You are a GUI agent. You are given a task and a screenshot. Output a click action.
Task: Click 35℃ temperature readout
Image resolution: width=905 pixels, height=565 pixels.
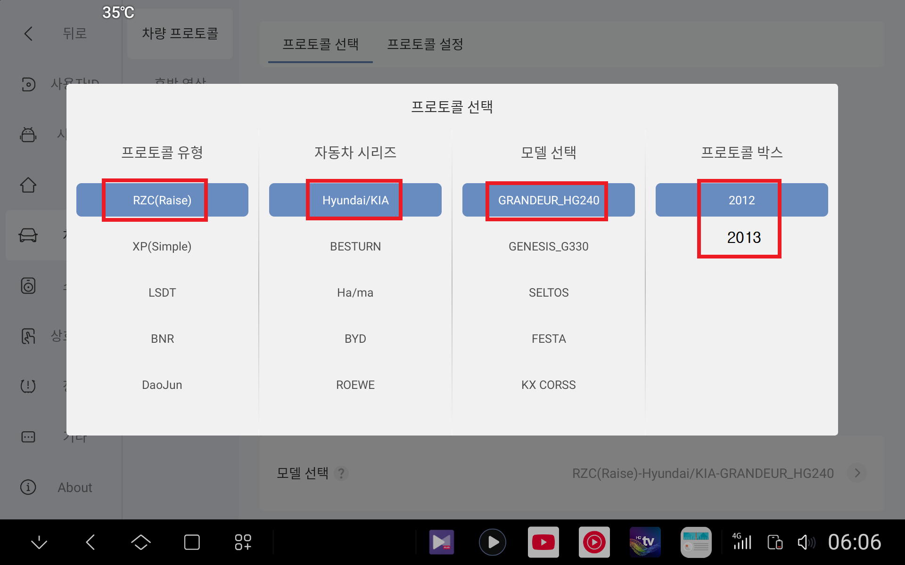(x=118, y=12)
